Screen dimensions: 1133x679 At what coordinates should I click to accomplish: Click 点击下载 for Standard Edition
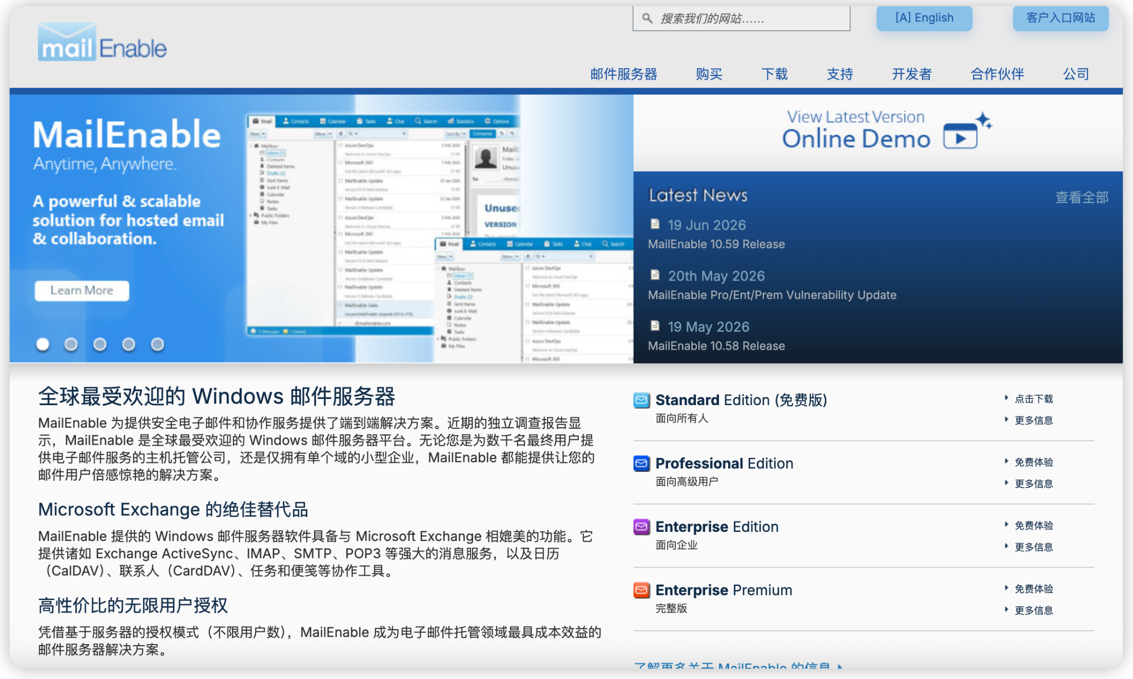(x=1033, y=399)
